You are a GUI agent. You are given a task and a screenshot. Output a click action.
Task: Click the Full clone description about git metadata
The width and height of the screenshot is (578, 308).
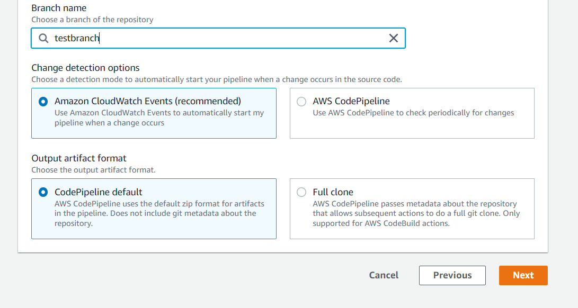coord(416,213)
